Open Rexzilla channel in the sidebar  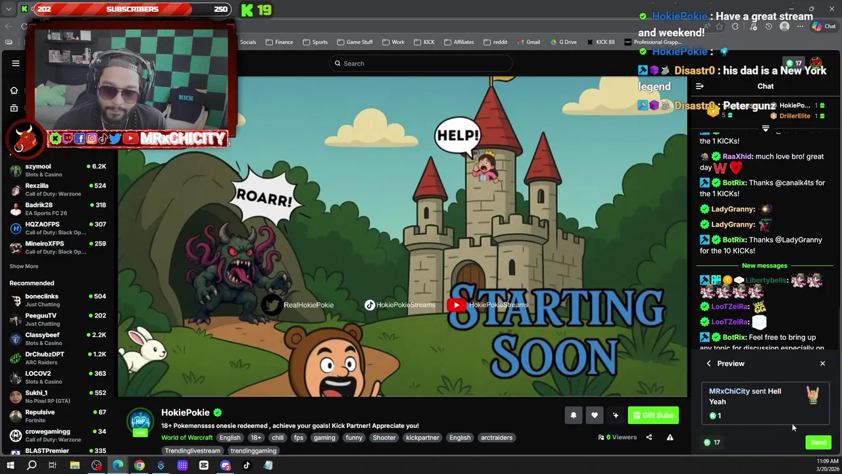59,190
